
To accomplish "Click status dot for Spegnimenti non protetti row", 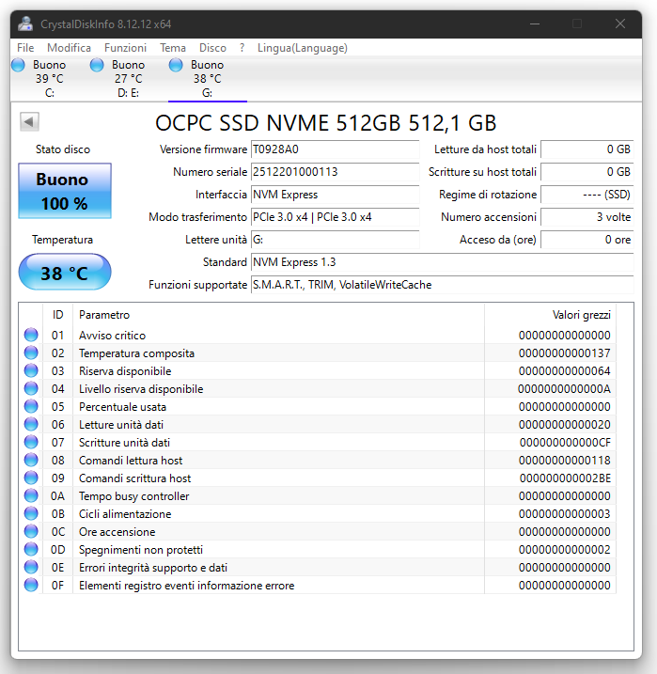I will coord(31,549).
